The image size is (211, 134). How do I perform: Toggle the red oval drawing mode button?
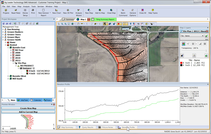(x=119, y=24)
